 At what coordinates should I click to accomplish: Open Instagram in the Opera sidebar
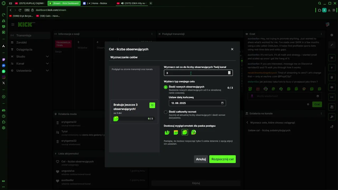(3, 77)
